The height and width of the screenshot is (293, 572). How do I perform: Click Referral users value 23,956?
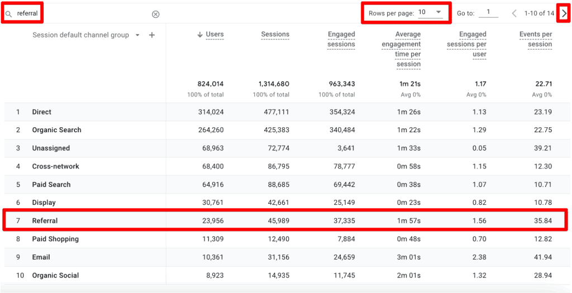(213, 220)
